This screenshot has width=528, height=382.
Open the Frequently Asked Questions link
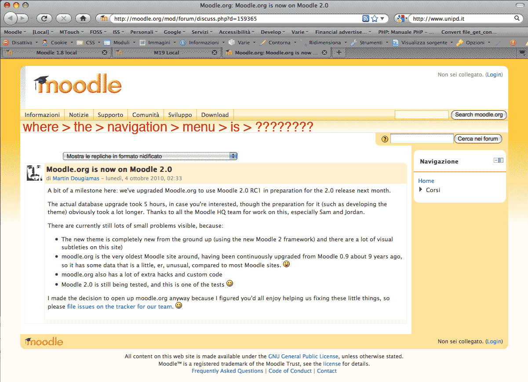tap(227, 371)
